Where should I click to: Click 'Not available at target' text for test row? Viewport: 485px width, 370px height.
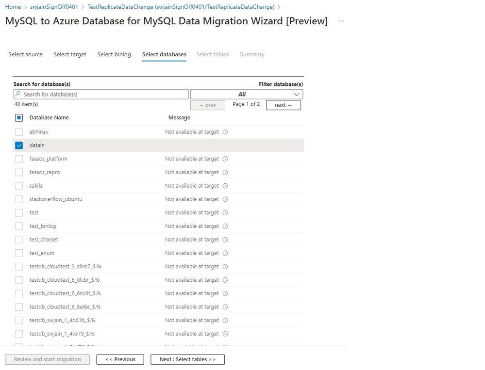click(x=192, y=213)
